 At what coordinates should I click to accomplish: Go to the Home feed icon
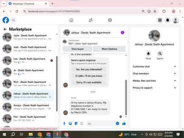click(71, 20)
